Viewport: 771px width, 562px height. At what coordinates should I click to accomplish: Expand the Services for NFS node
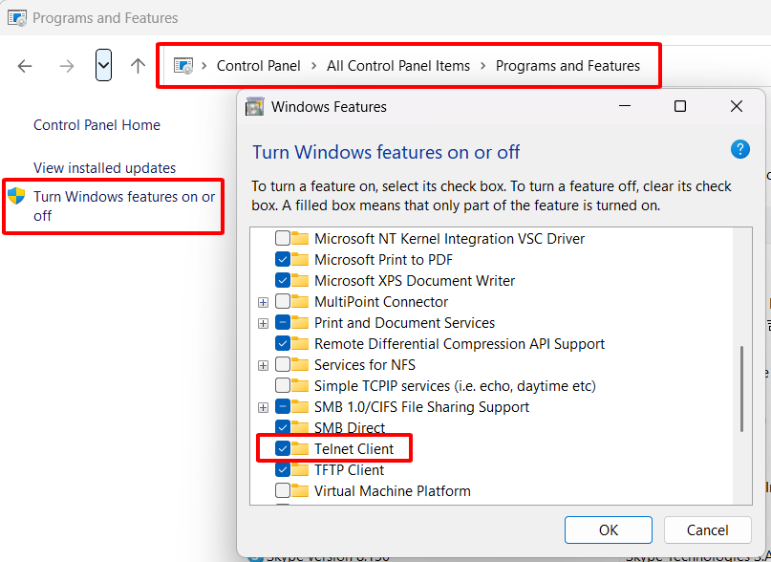[x=263, y=365]
